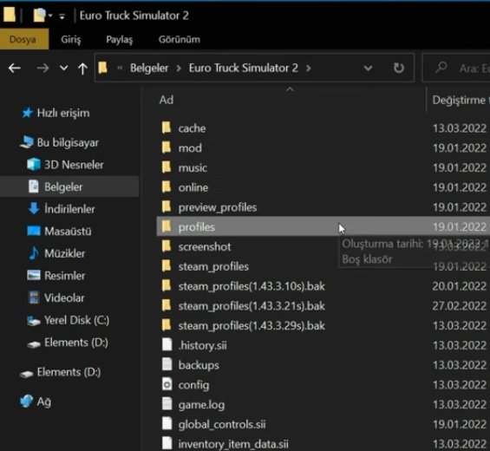Click the İndirilenler download arrow icon

(x=34, y=208)
